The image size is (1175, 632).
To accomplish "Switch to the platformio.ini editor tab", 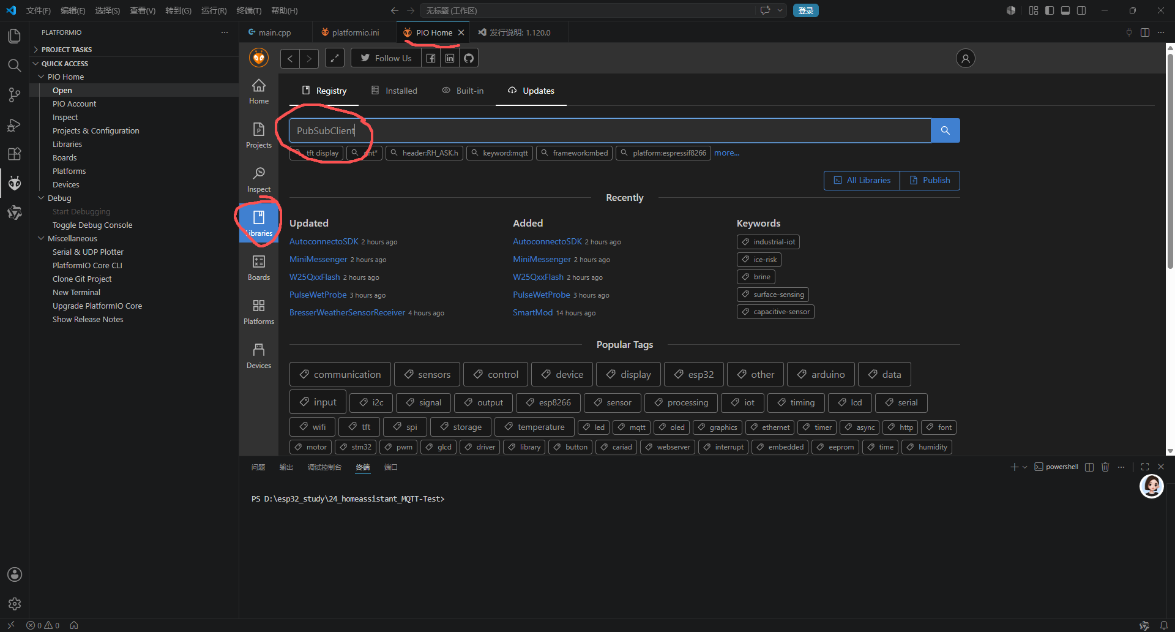I will point(355,32).
